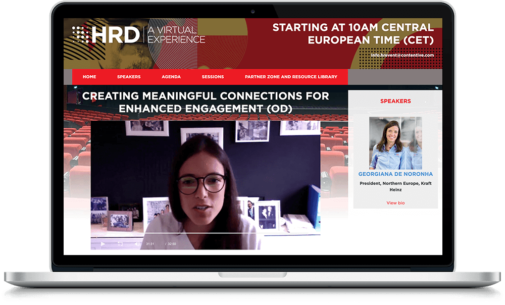Open the AGENDA tab
The height and width of the screenshot is (305, 505).
(171, 76)
